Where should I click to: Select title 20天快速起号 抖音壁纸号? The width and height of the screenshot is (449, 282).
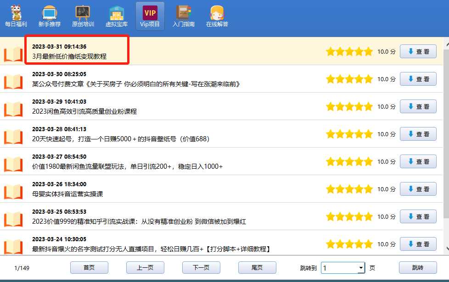click(121, 139)
